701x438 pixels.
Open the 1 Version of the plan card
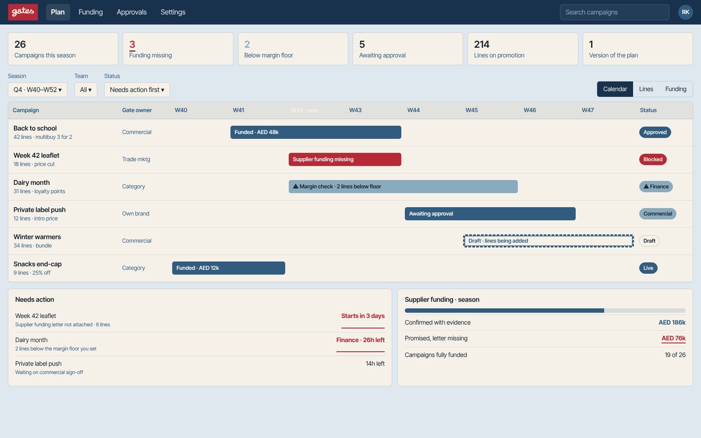tap(638, 49)
